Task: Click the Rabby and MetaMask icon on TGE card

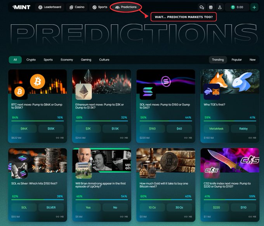Action: pyautogui.click(x=212, y=92)
